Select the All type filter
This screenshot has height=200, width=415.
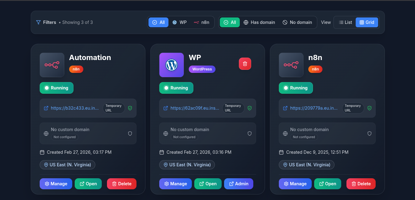coord(158,22)
